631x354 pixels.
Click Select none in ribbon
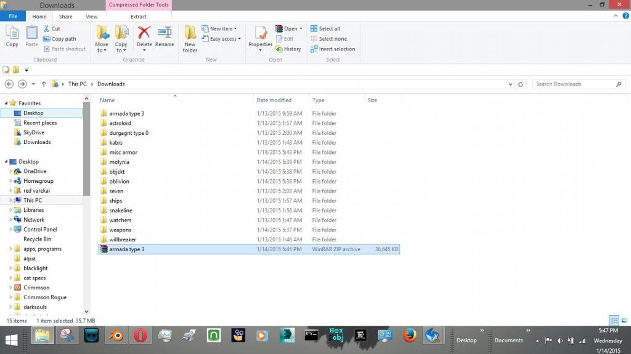click(x=329, y=39)
